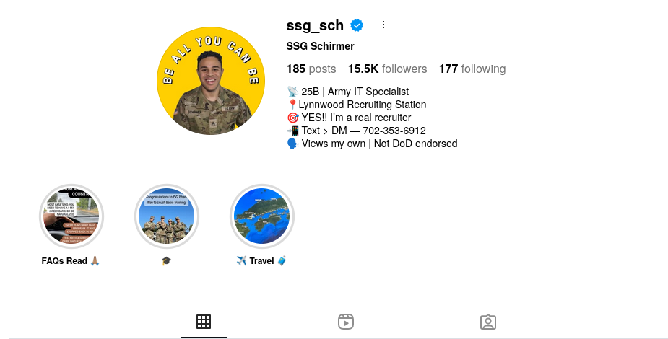668x339 pixels.
Task: Open the FAQs Read highlight
Action: (71, 216)
